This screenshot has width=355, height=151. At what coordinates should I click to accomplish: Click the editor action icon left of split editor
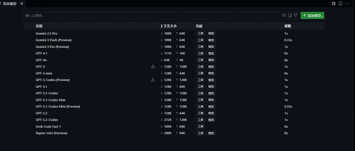pyautogui.click(x=333, y=3)
